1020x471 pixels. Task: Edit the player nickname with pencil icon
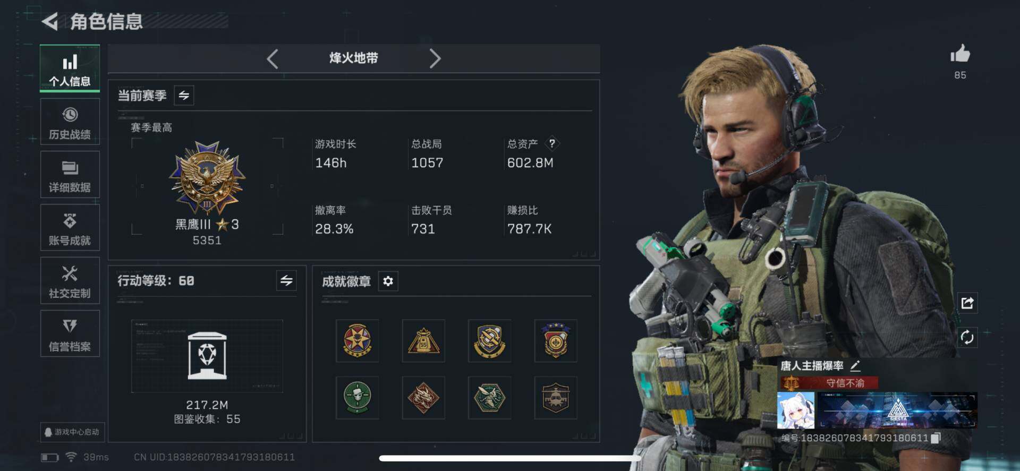pos(855,365)
